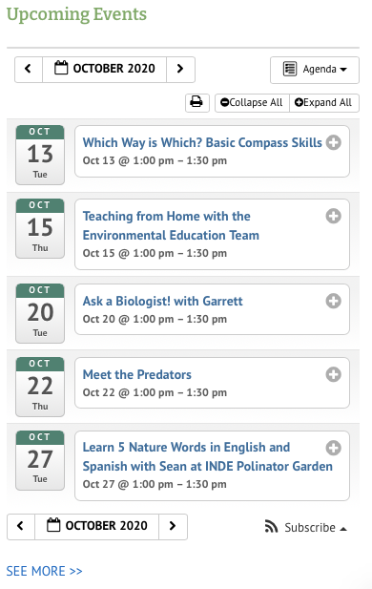Open top OCTOBER 2020 date picker
The height and width of the screenshot is (589, 372).
coord(104,69)
